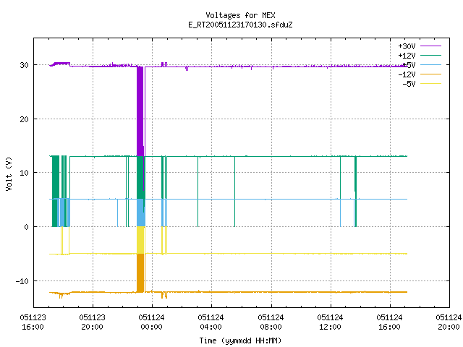Screen dimensions: 463x347
Task: Click the y-axis tick value 30
Action: [24, 65]
